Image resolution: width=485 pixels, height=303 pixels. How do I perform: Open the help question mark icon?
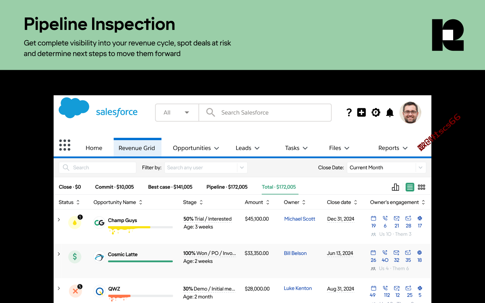click(349, 112)
